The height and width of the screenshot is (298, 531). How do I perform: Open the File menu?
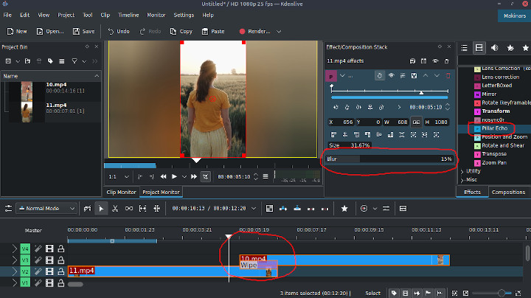[7, 15]
